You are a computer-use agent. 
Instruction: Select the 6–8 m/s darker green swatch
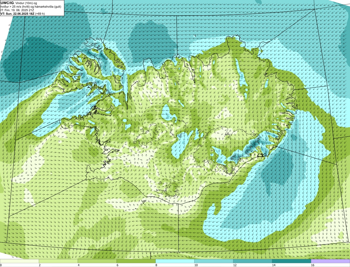click(136, 261)
